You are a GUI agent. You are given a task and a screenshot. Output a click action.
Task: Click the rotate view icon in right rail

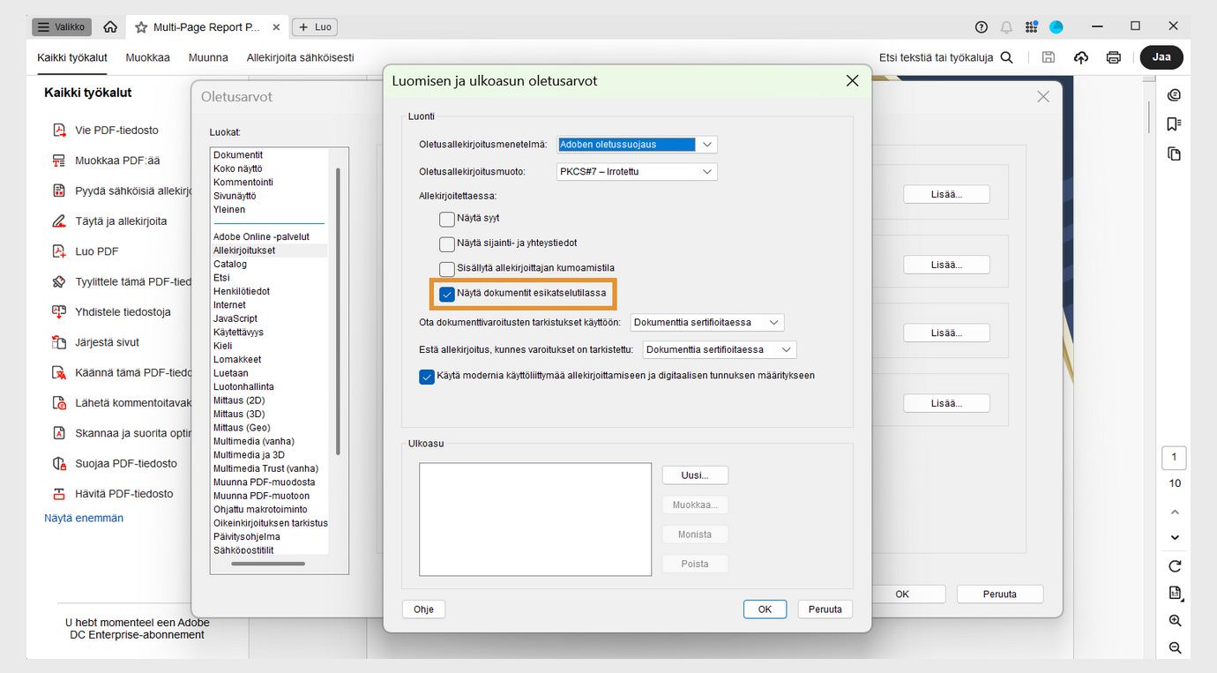click(x=1175, y=566)
